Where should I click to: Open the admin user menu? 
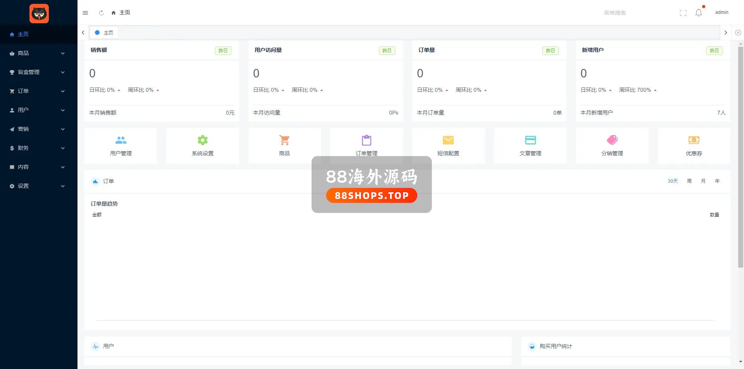(x=722, y=12)
